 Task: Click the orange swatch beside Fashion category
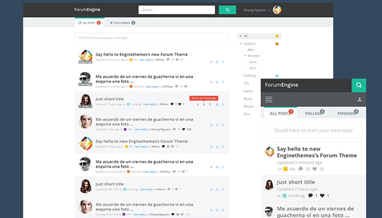point(277,44)
